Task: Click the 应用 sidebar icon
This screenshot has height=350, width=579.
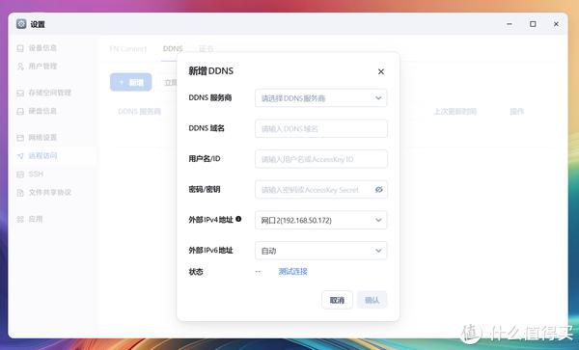Action: coord(20,220)
